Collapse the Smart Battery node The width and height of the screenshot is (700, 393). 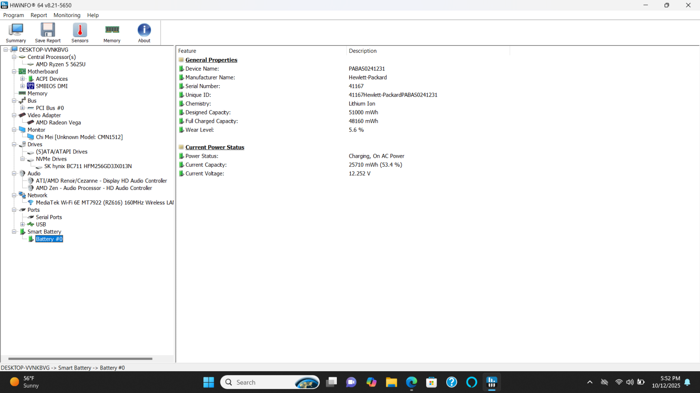(x=14, y=231)
